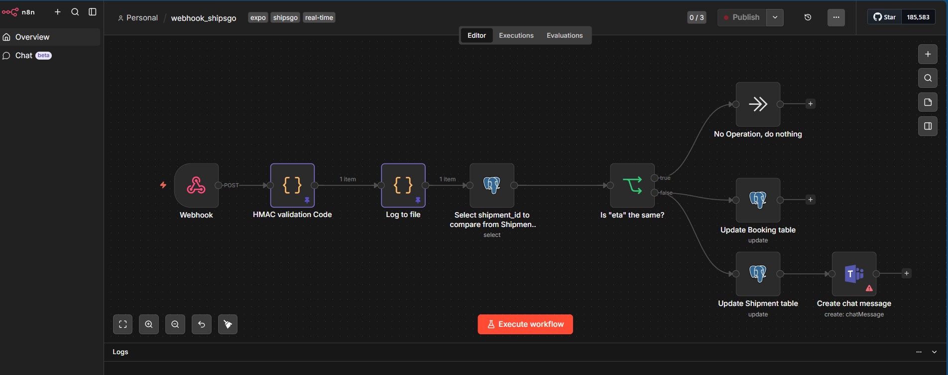Click the Webhook POST output connector
This screenshot has height=375, width=948.
click(218, 185)
